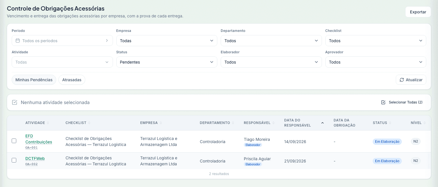Image resolution: width=438 pixels, height=187 pixels.
Task: Click Elaborador tag under Tiago Moreira
Action: tap(253, 145)
